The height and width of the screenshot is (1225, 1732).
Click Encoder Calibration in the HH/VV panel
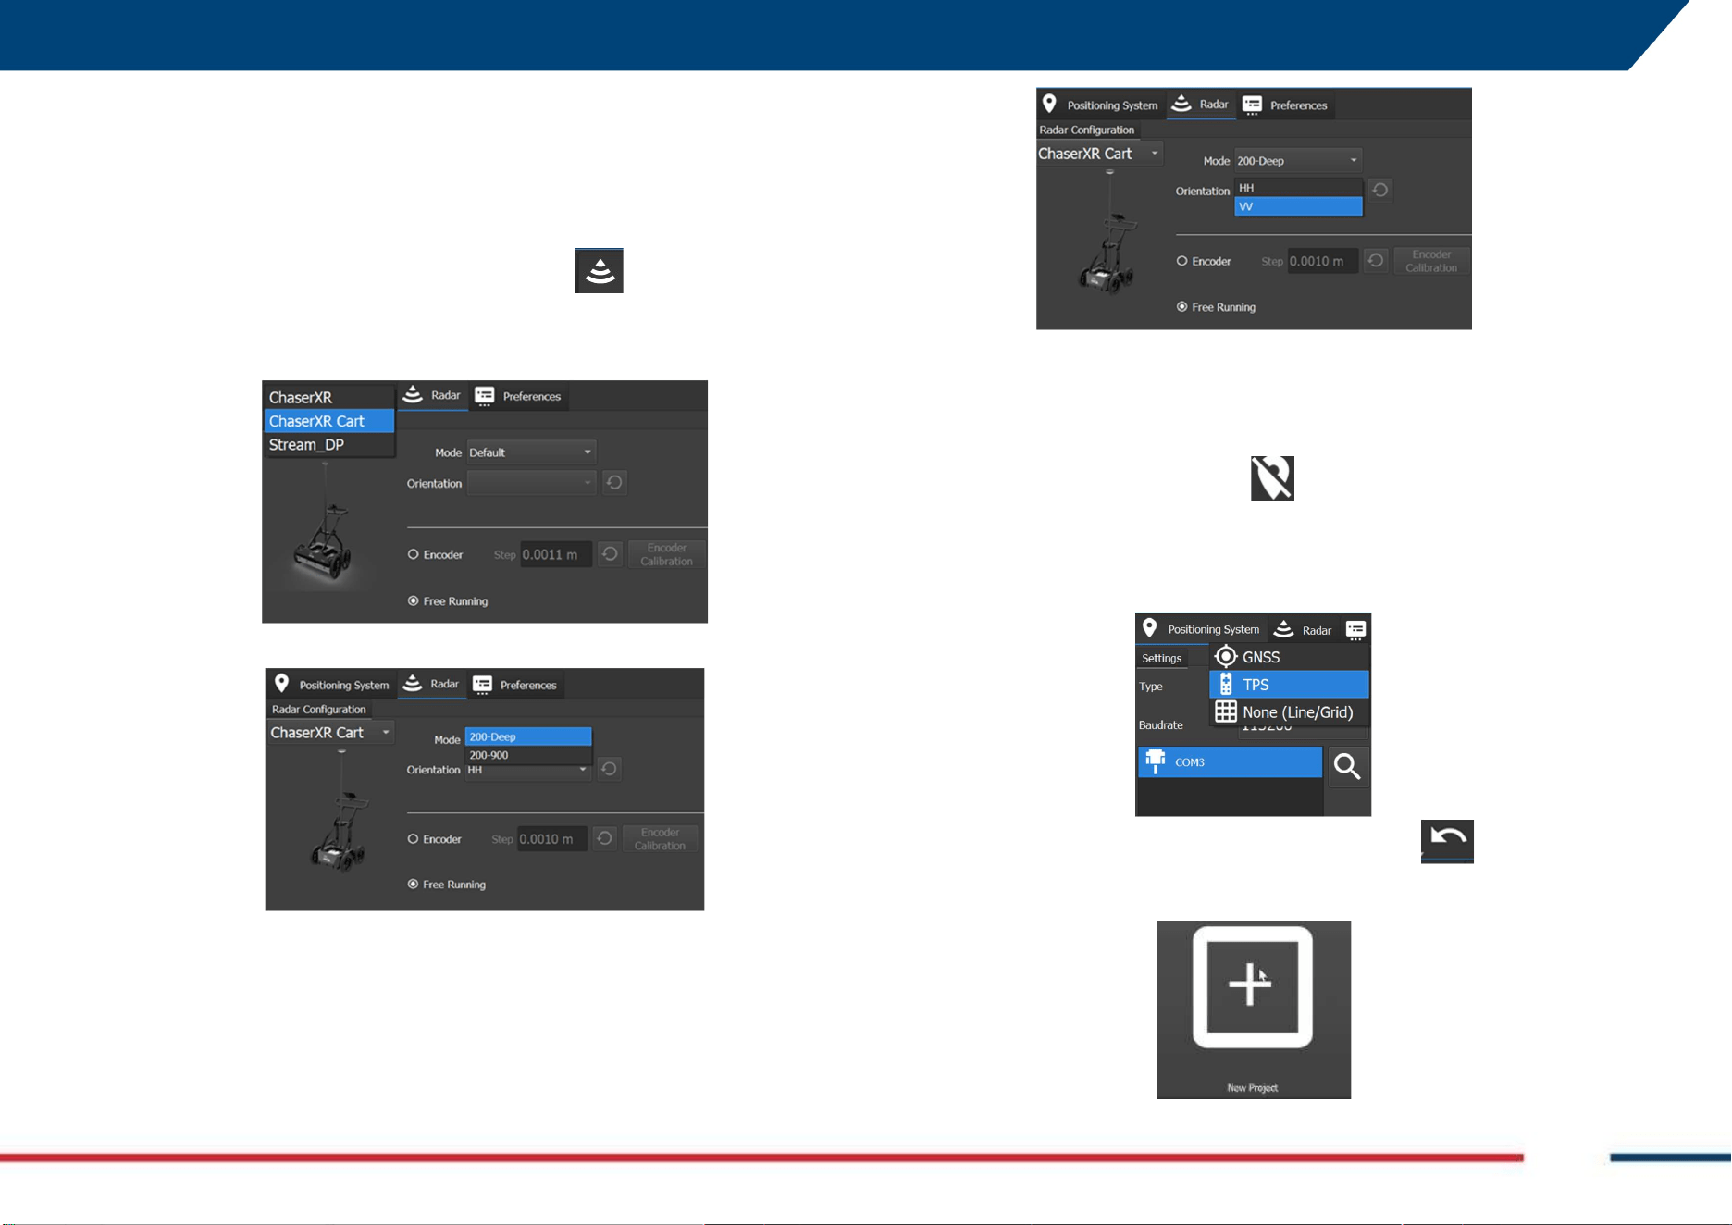coord(1431,261)
